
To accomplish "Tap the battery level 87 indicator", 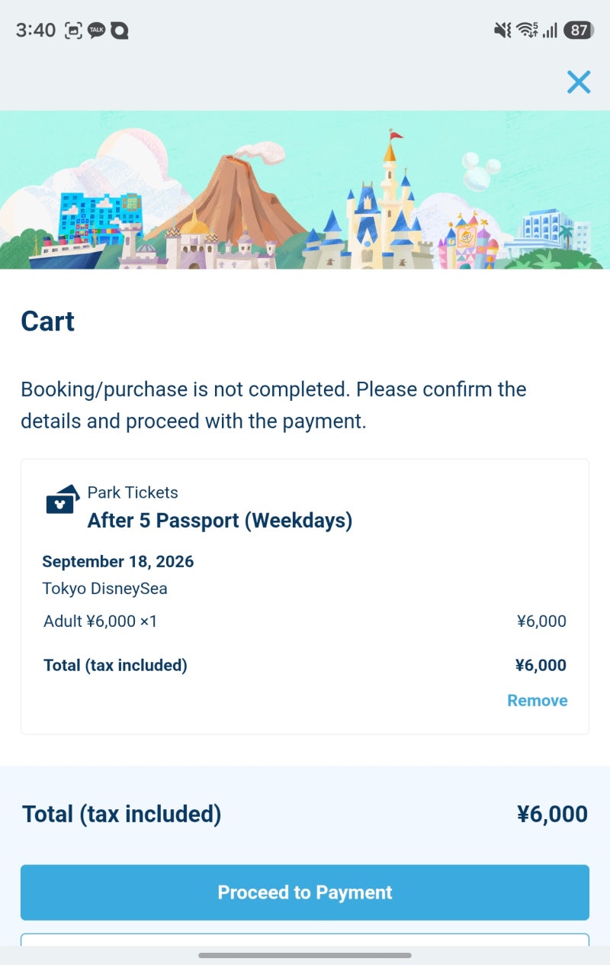I will (x=579, y=31).
